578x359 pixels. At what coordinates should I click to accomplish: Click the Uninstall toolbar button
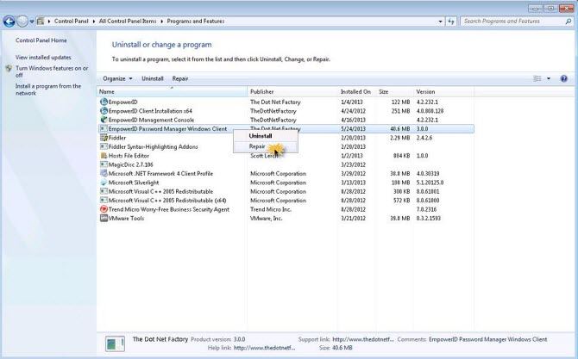[x=152, y=78]
